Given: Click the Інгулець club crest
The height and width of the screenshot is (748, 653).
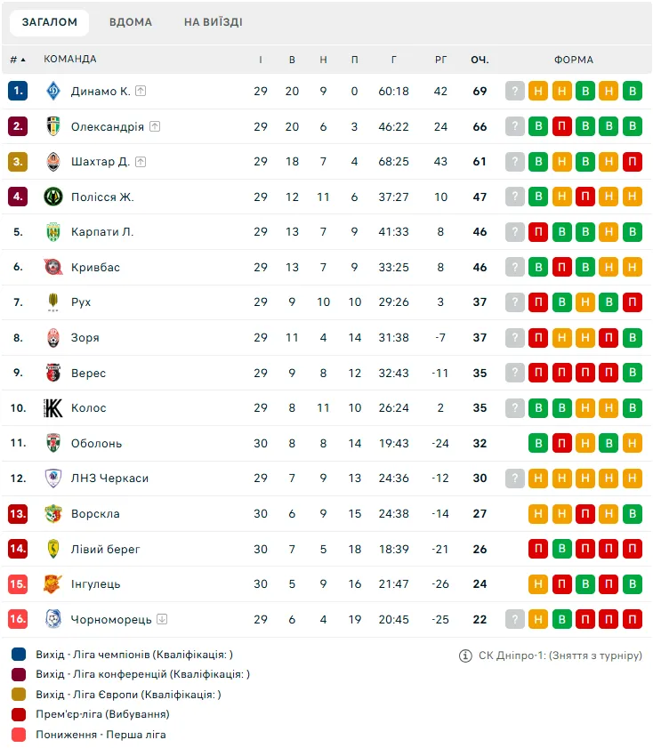Looking at the screenshot, I should tap(53, 583).
